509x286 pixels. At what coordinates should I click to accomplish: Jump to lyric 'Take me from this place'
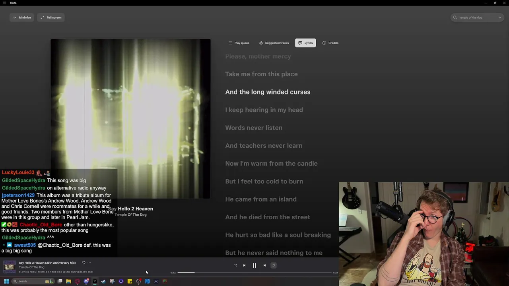(x=261, y=74)
